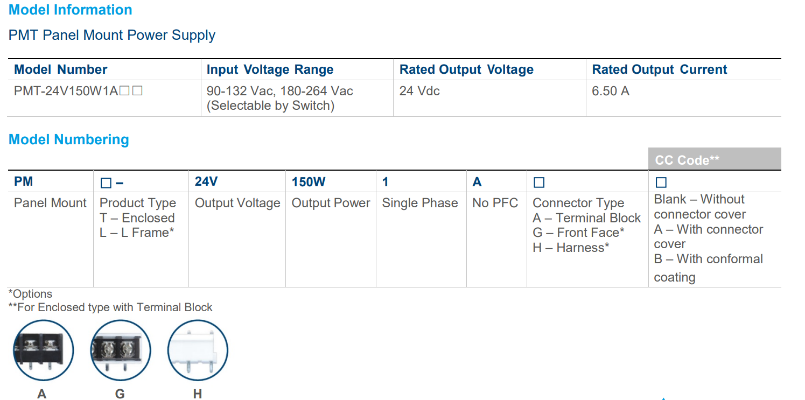The image size is (805, 400).
Task: Click the grey CC Code header box
Action: 714,160
